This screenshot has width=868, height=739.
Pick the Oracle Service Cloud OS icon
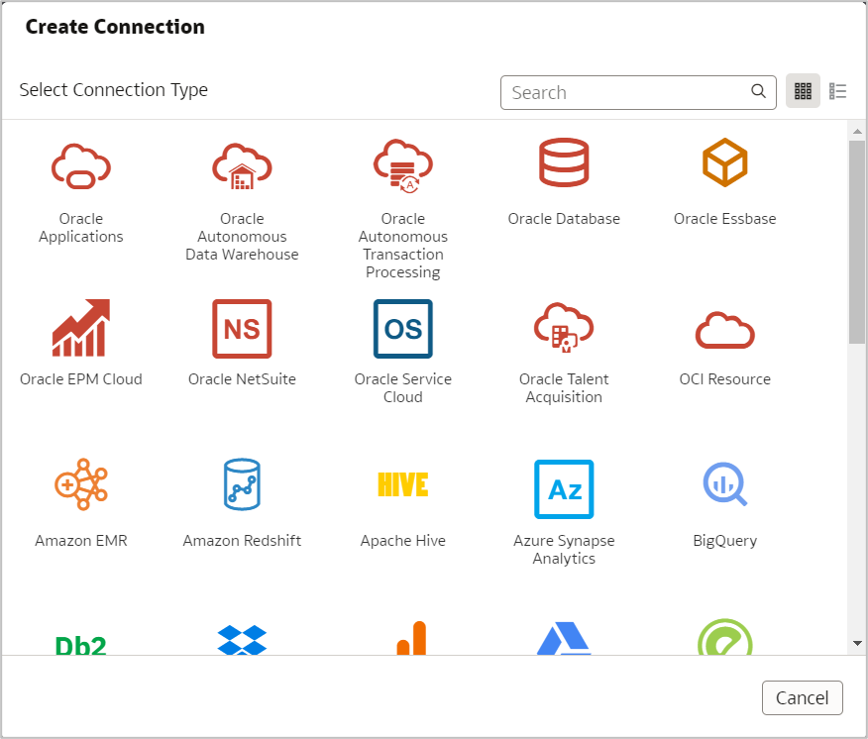coord(402,328)
